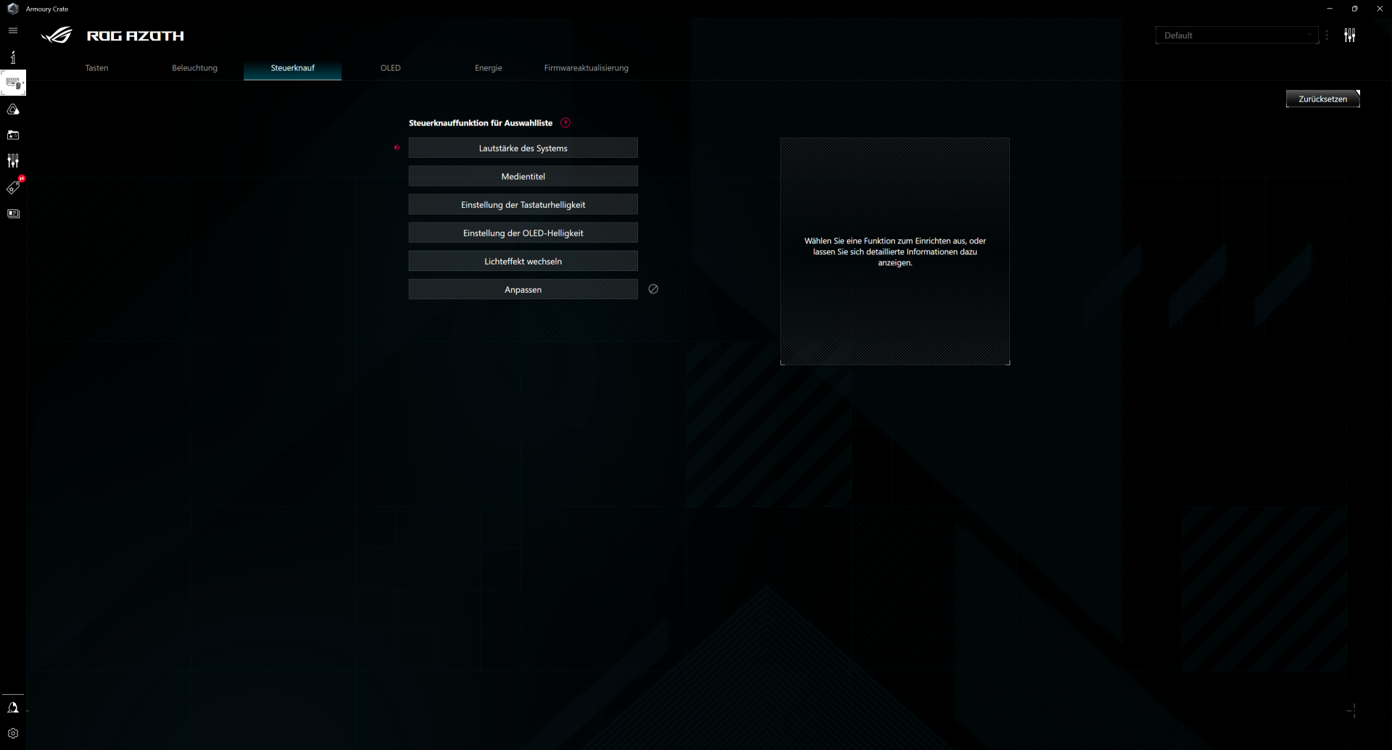Open the Energie tab

coord(488,68)
